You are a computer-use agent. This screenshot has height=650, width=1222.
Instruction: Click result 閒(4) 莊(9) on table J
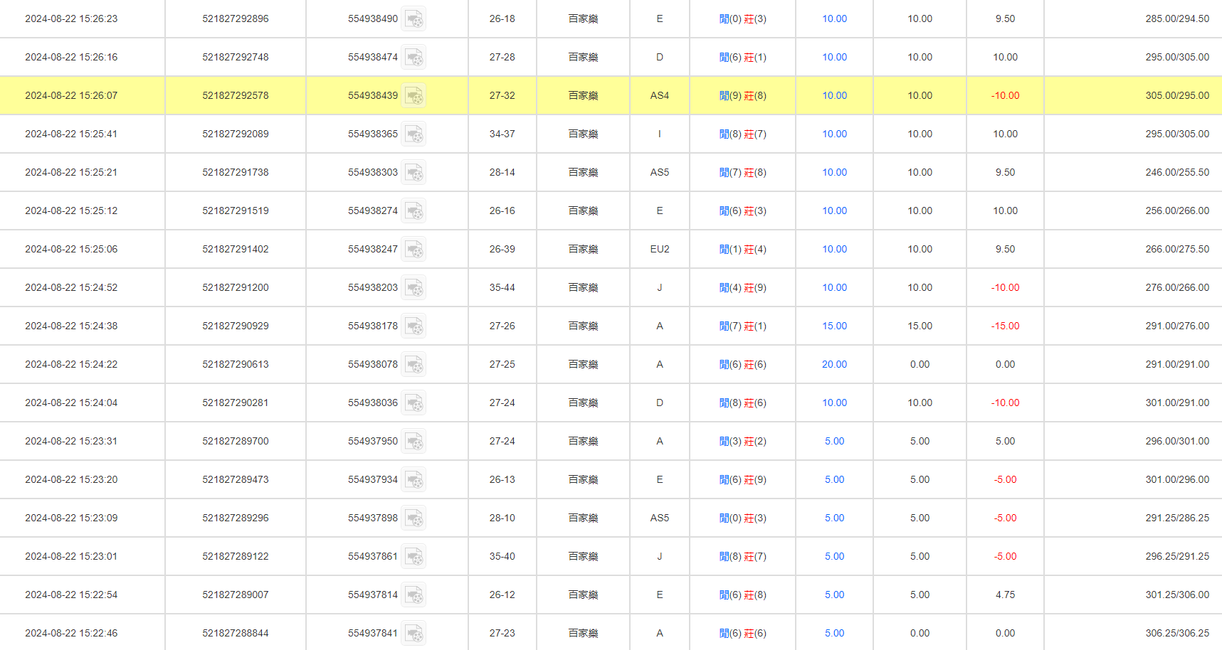pyautogui.click(x=742, y=287)
